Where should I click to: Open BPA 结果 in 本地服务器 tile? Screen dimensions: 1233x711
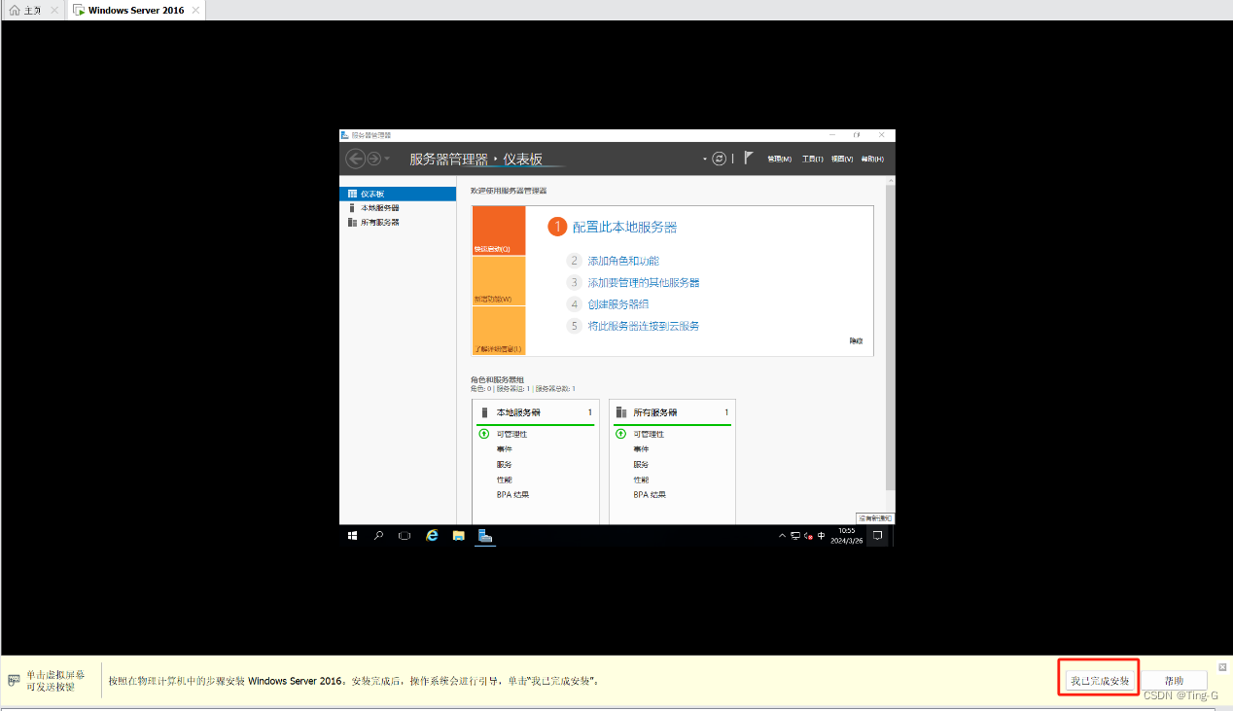click(512, 495)
